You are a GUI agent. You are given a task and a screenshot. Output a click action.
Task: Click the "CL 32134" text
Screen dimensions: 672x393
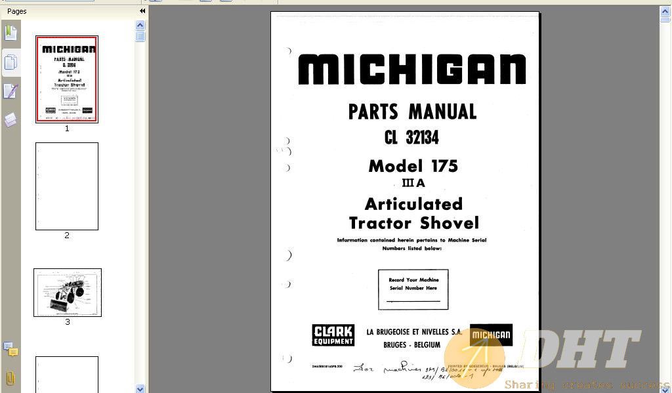pos(411,138)
